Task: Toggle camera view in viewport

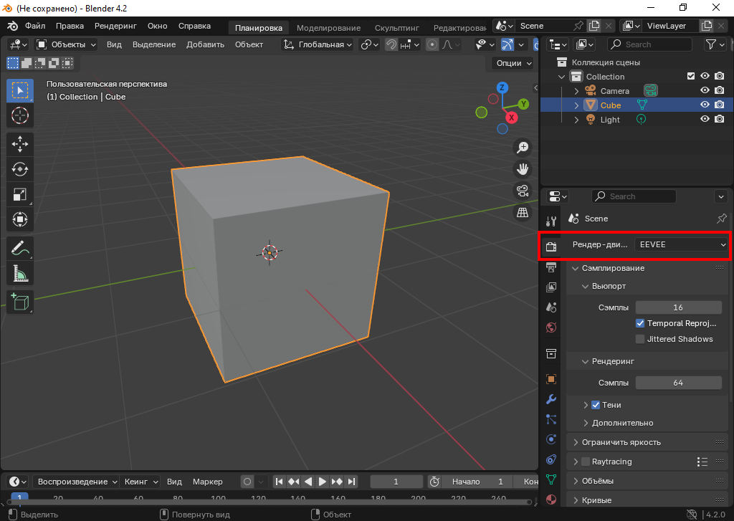Action: pos(523,191)
